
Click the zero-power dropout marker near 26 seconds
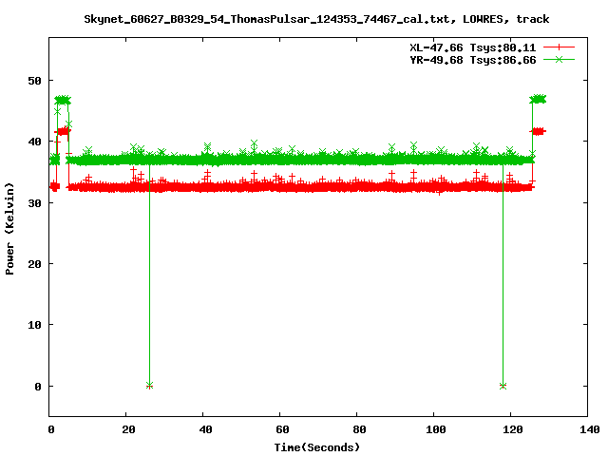pos(150,386)
